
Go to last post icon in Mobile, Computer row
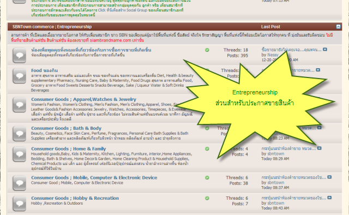tap(329, 177)
